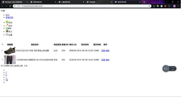This screenshot has height=97, width=181.
Task: Close the 商品检索 tab
Action: [112, 2]
